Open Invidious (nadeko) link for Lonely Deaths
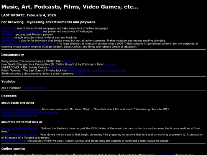This screenshot has height=155, width=207. pos(63,67)
